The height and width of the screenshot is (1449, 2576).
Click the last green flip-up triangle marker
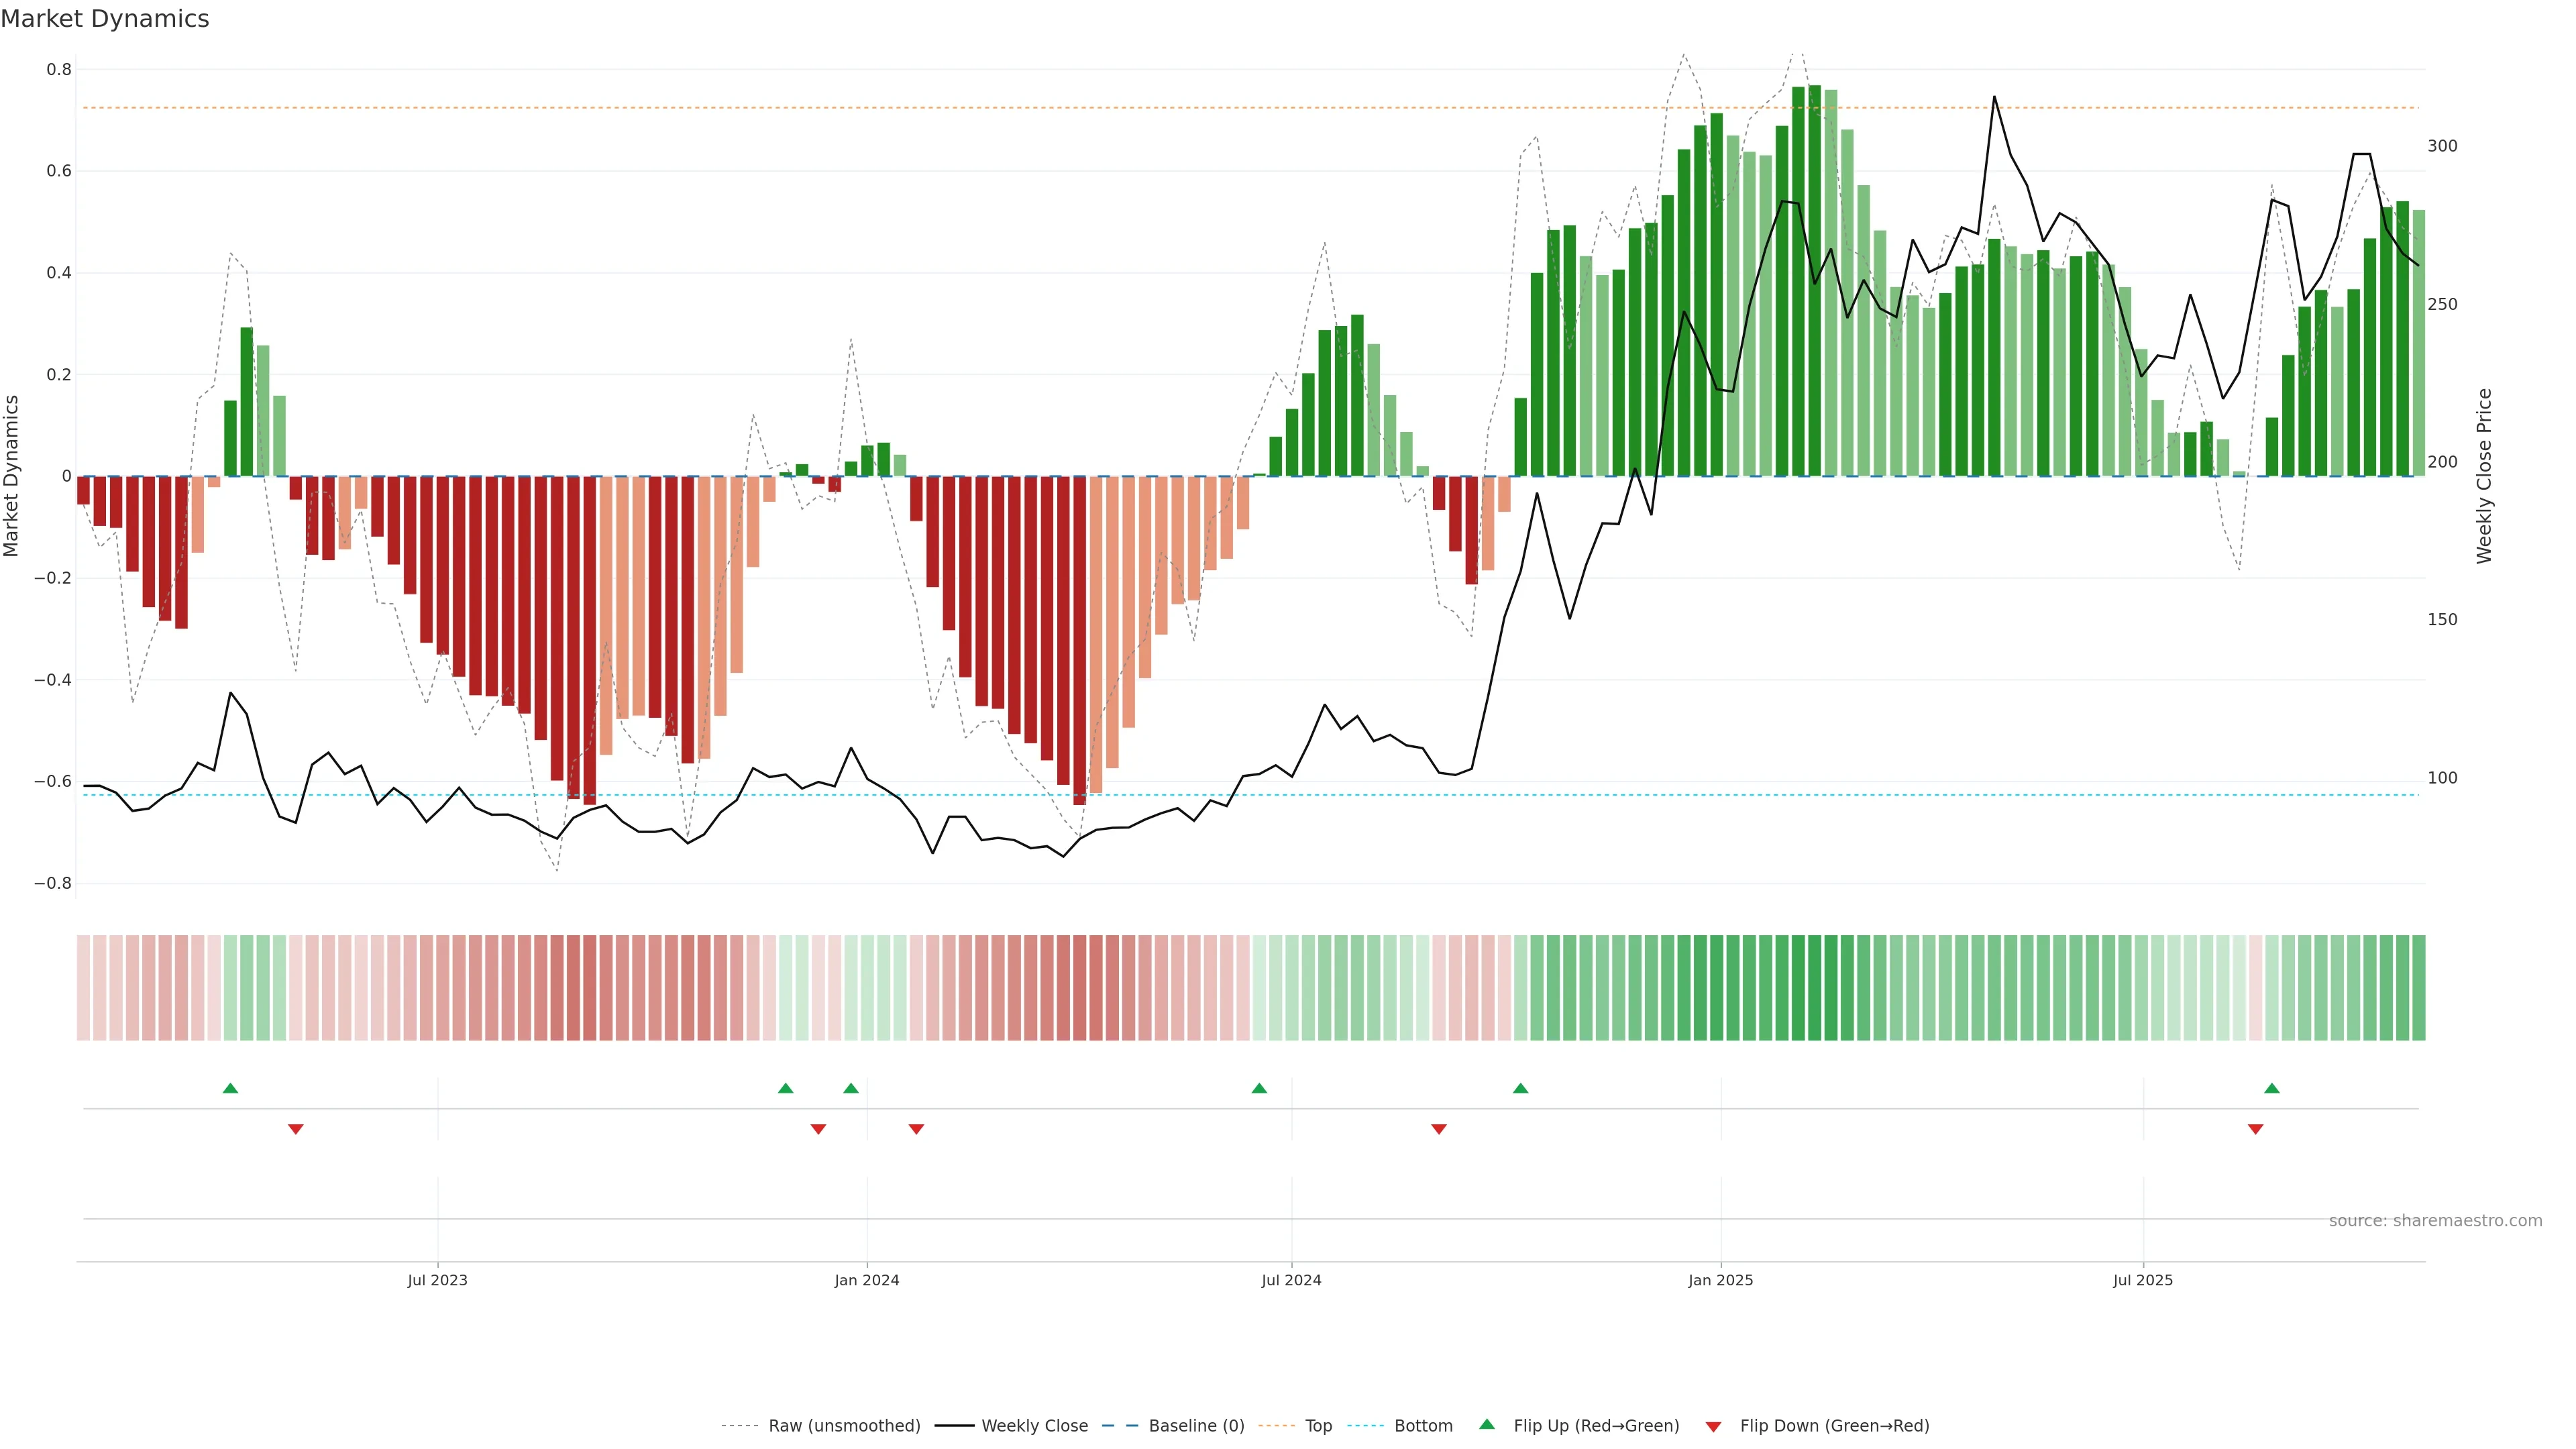coord(2272,1088)
